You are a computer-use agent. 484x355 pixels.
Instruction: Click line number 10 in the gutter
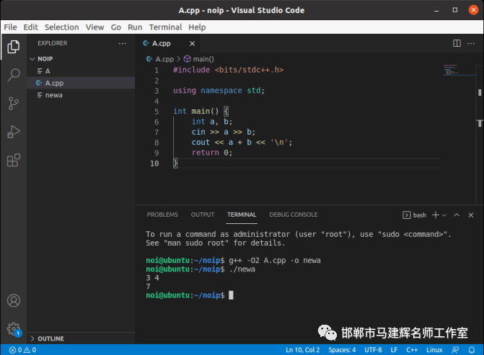[154, 163]
